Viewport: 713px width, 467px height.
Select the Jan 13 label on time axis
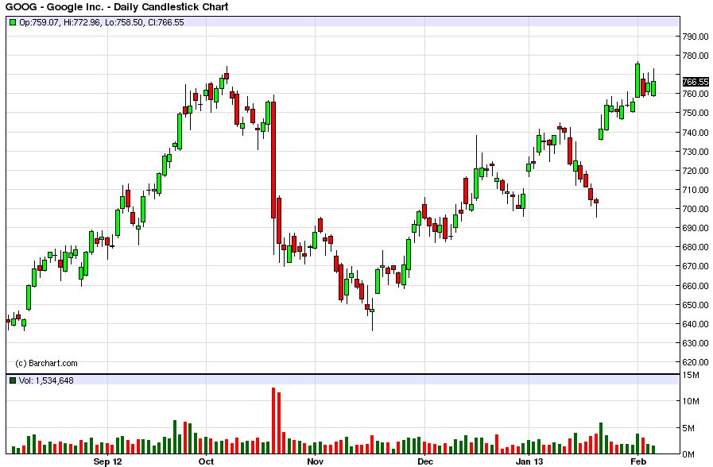point(529,461)
